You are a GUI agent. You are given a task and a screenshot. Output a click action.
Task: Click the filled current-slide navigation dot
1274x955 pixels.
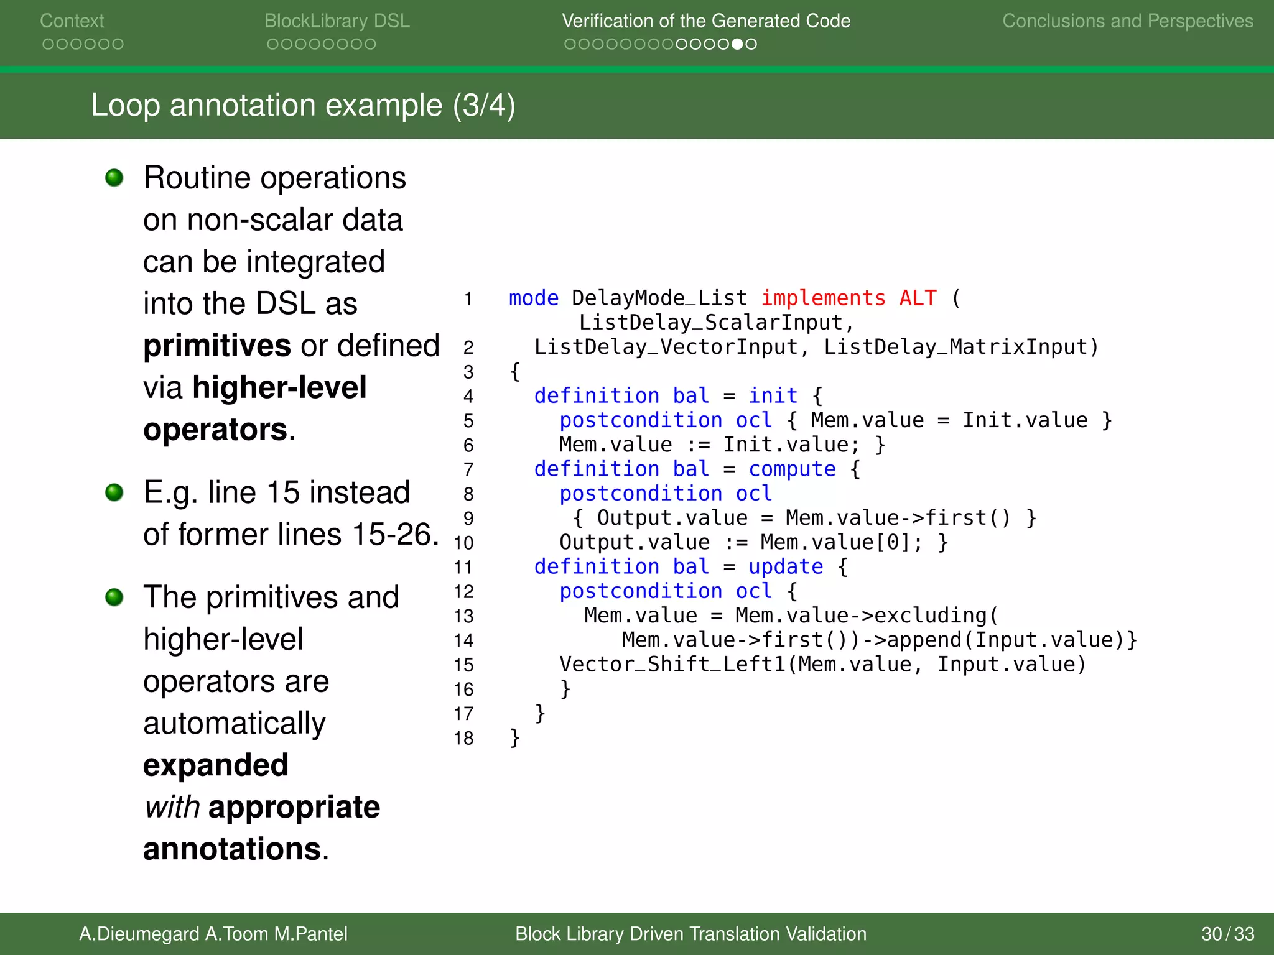(x=737, y=44)
